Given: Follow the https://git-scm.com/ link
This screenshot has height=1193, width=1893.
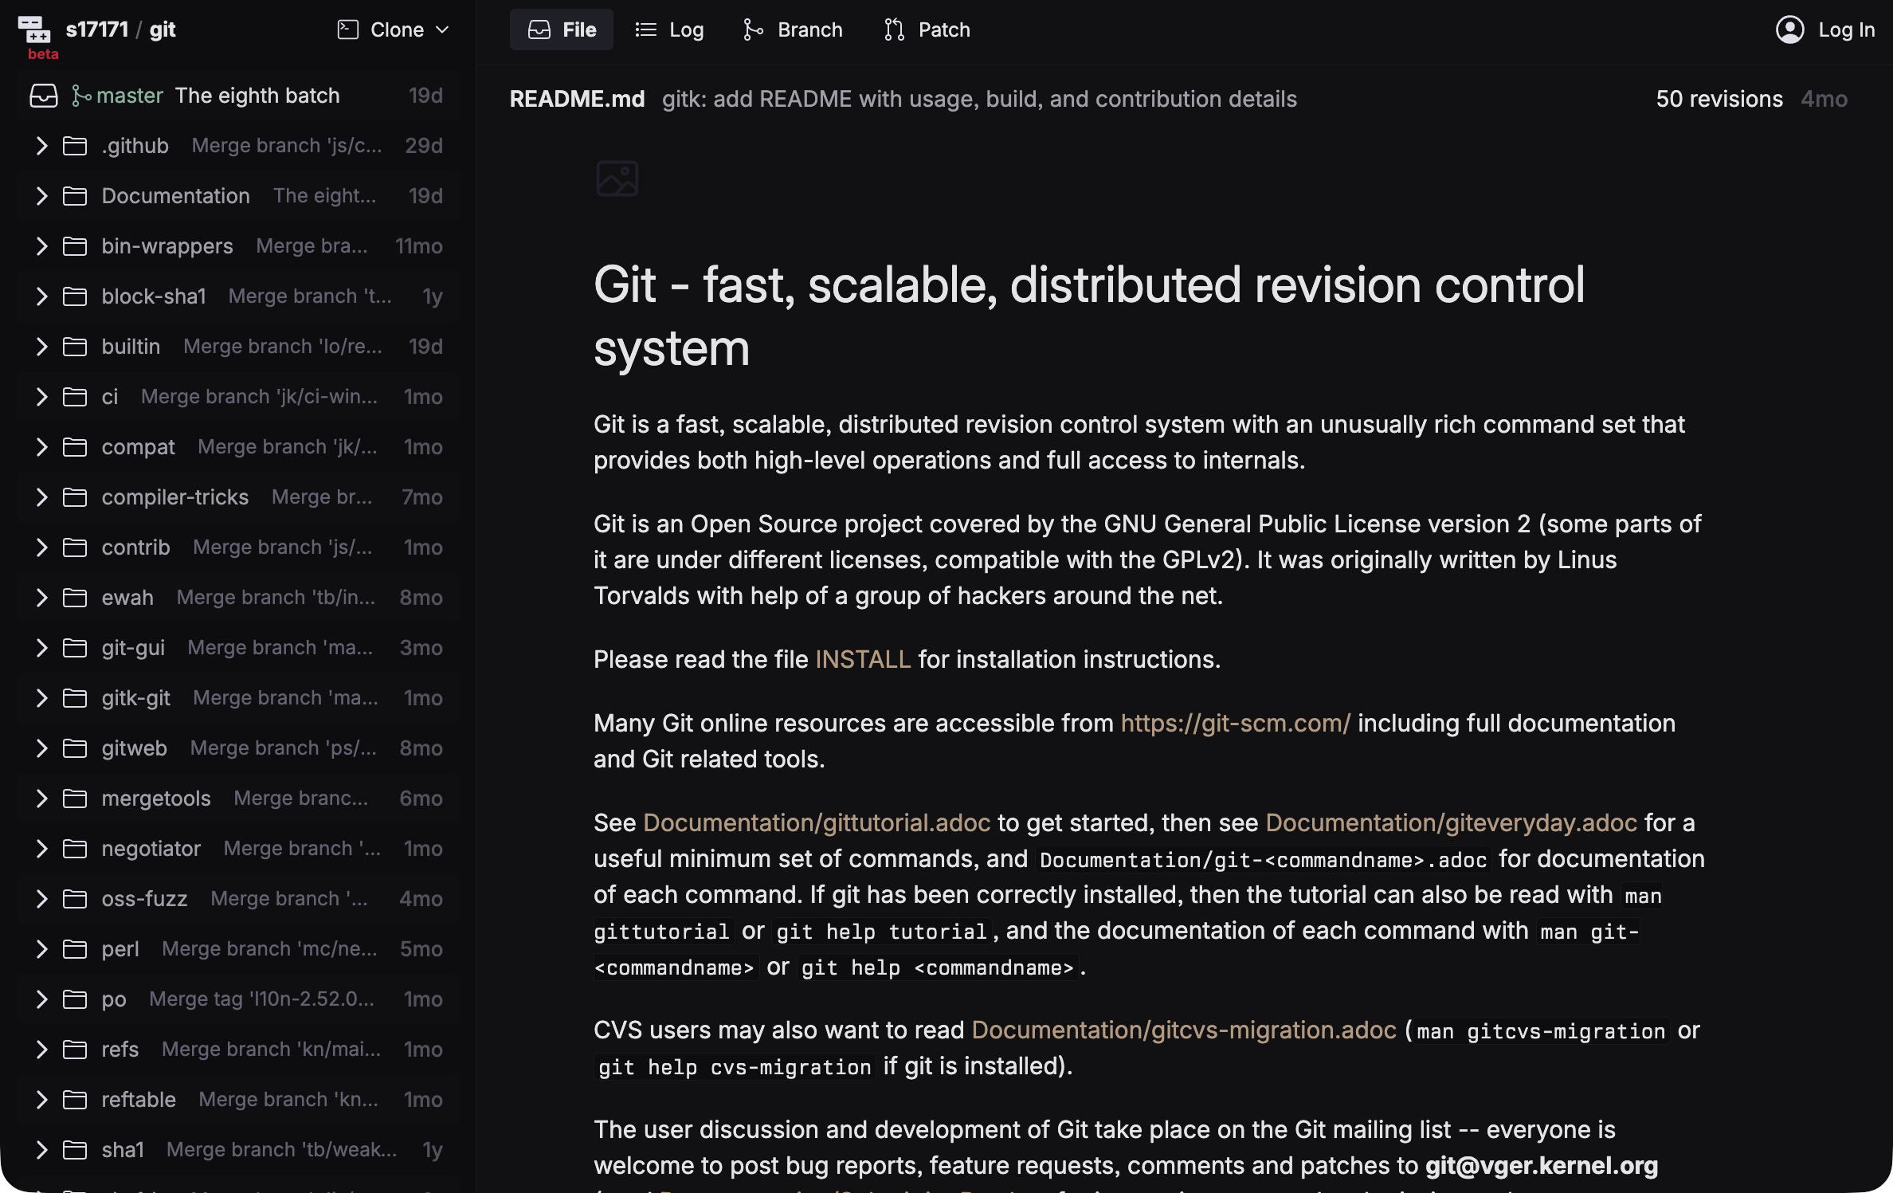Looking at the screenshot, I should (x=1235, y=724).
